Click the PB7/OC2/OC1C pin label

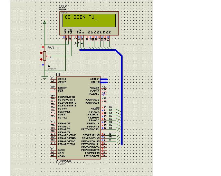90,129
